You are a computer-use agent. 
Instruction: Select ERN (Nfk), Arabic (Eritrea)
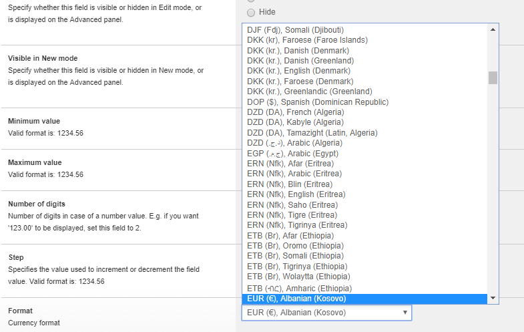[364, 174]
